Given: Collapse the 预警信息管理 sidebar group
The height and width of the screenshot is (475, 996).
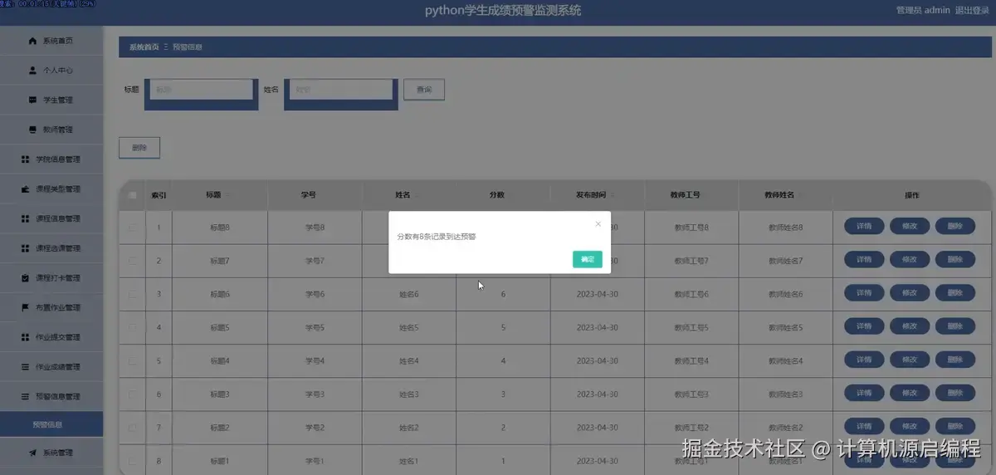Looking at the screenshot, I should click(51, 396).
